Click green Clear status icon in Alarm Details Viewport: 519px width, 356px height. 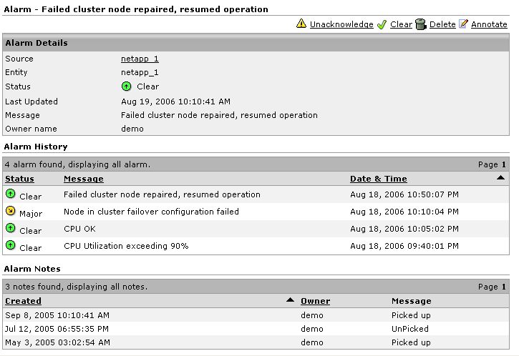[x=127, y=86]
